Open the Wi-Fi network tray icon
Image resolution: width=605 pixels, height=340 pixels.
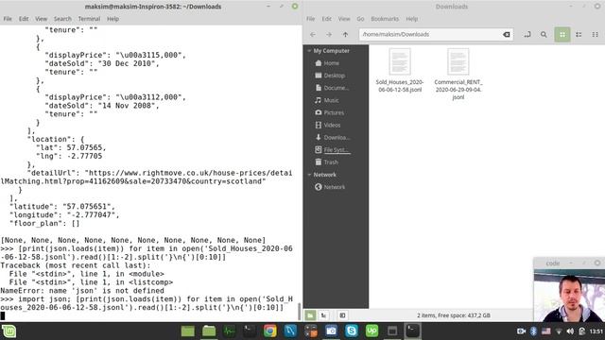click(x=559, y=331)
